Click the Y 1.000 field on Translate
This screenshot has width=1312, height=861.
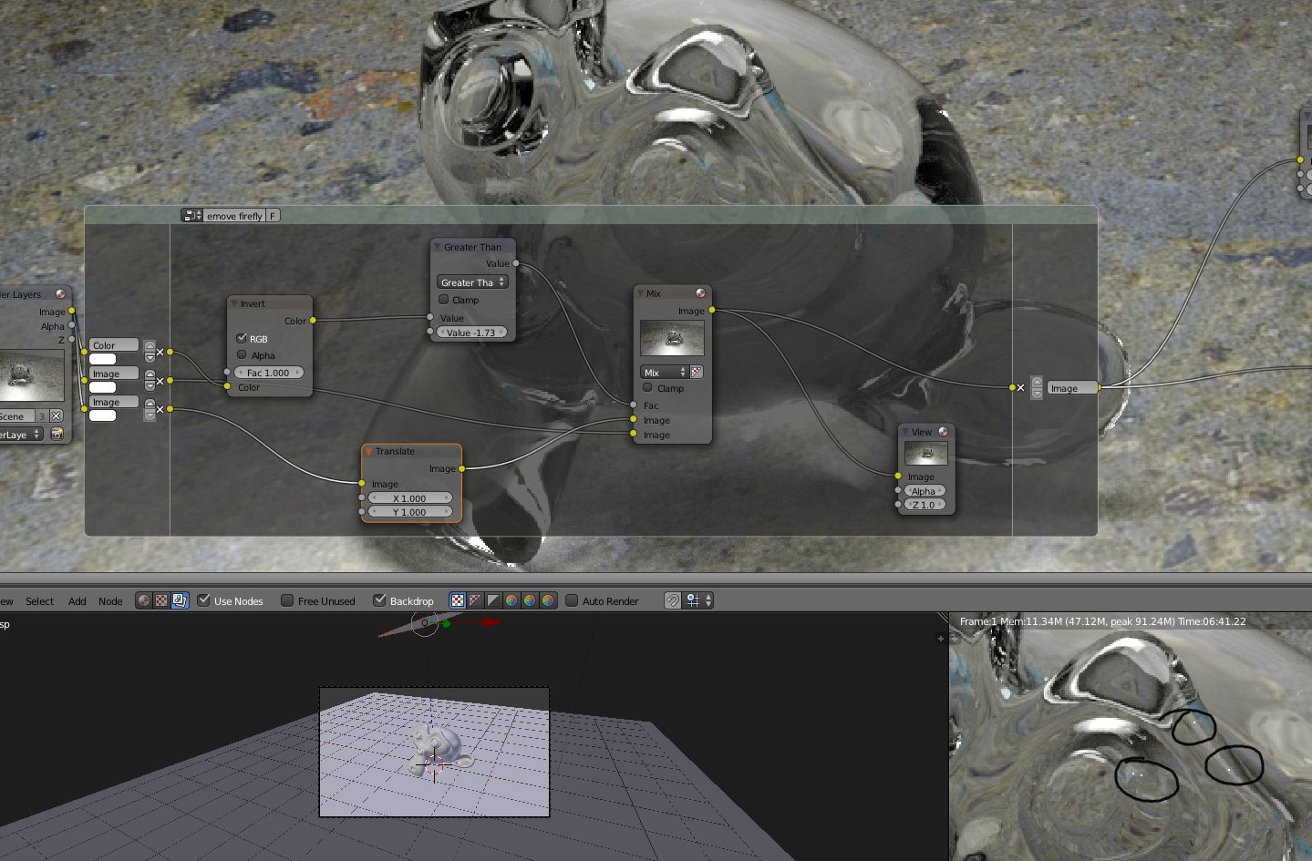[410, 512]
